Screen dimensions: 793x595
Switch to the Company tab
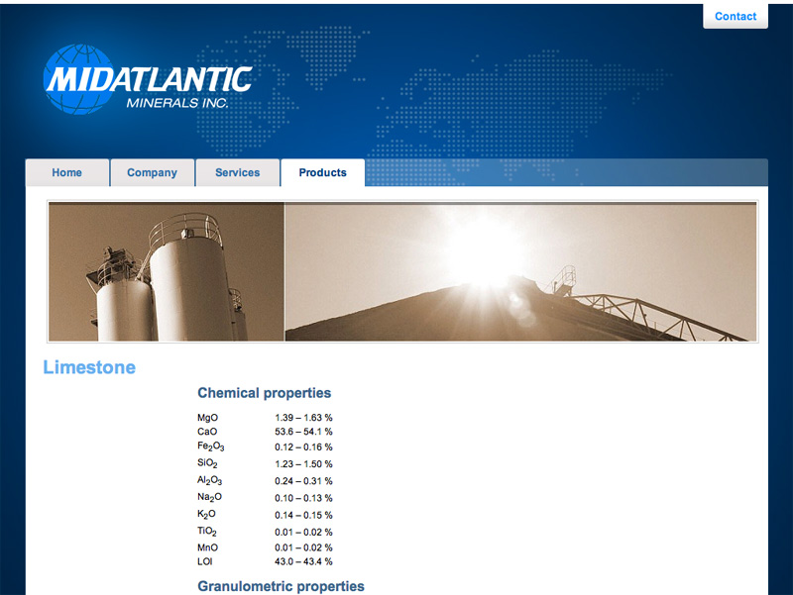click(152, 172)
